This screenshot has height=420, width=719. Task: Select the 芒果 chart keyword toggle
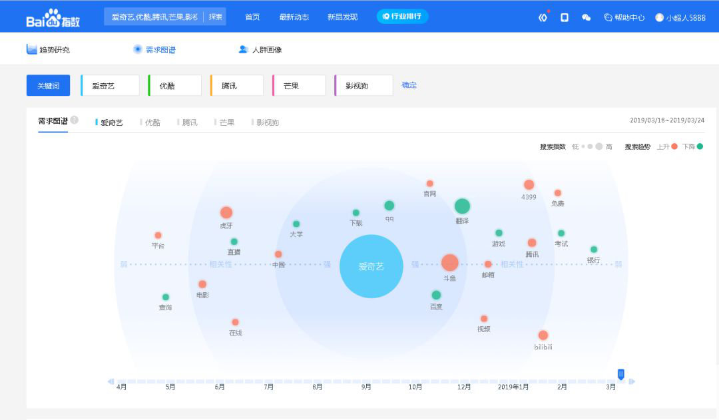224,122
